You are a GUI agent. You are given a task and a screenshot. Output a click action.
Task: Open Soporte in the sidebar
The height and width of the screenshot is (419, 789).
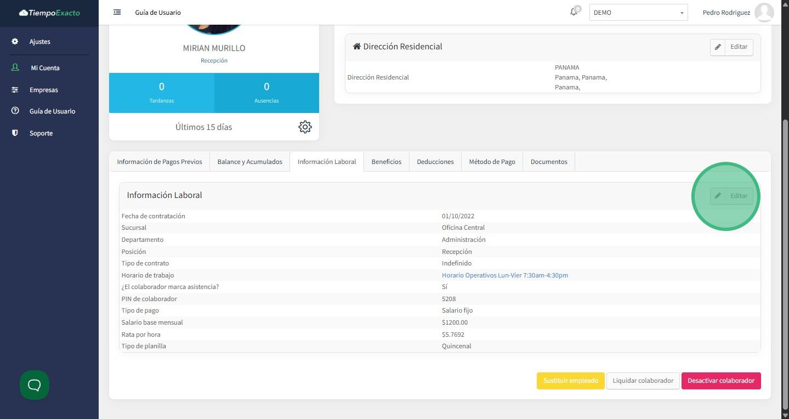(x=41, y=133)
